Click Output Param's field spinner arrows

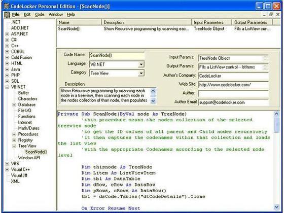click(x=265, y=67)
